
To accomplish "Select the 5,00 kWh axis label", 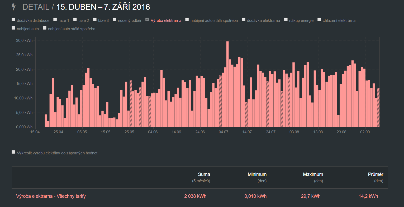I will 24,113.
